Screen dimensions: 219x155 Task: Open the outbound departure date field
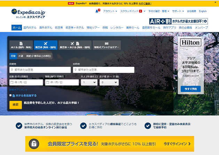pos(26,82)
